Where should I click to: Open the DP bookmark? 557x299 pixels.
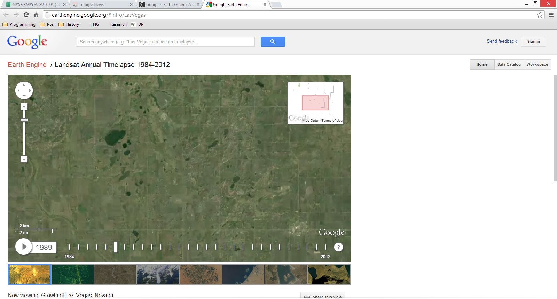[137, 24]
